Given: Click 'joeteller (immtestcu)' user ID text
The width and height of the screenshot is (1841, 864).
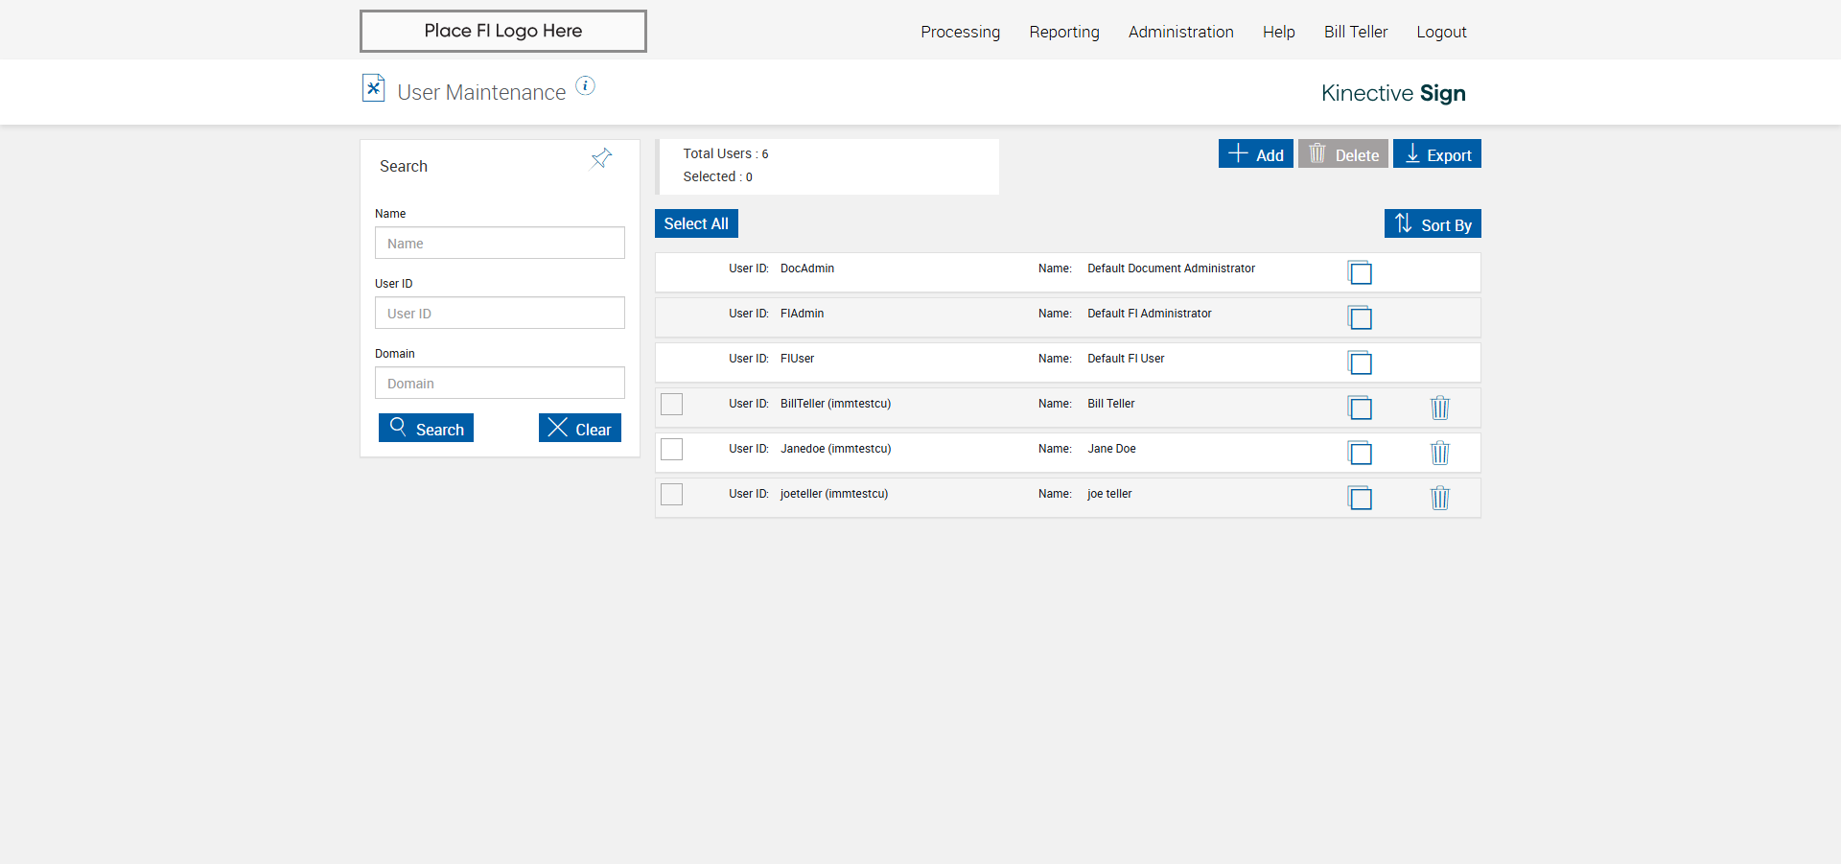Looking at the screenshot, I should pos(834,494).
